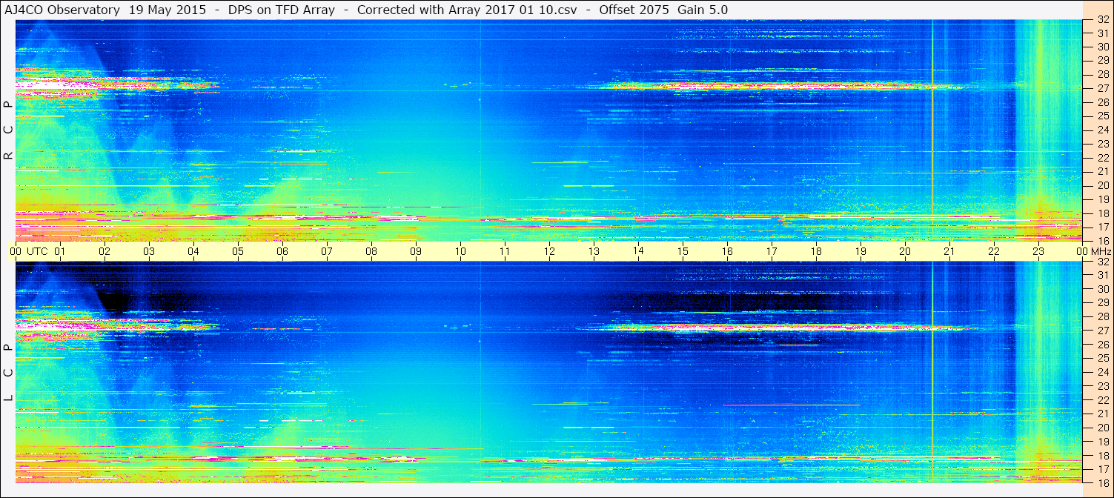Viewport: 1114px width, 498px height.
Task: Click the vertical yellow line in LCP spectrogram
Action: coord(932,372)
